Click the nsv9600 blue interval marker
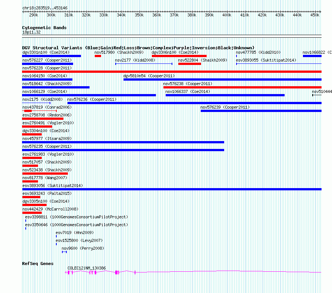This screenshot has width=332, height=293. coord(65,252)
